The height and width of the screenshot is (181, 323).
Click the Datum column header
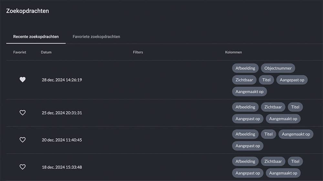[46, 52]
